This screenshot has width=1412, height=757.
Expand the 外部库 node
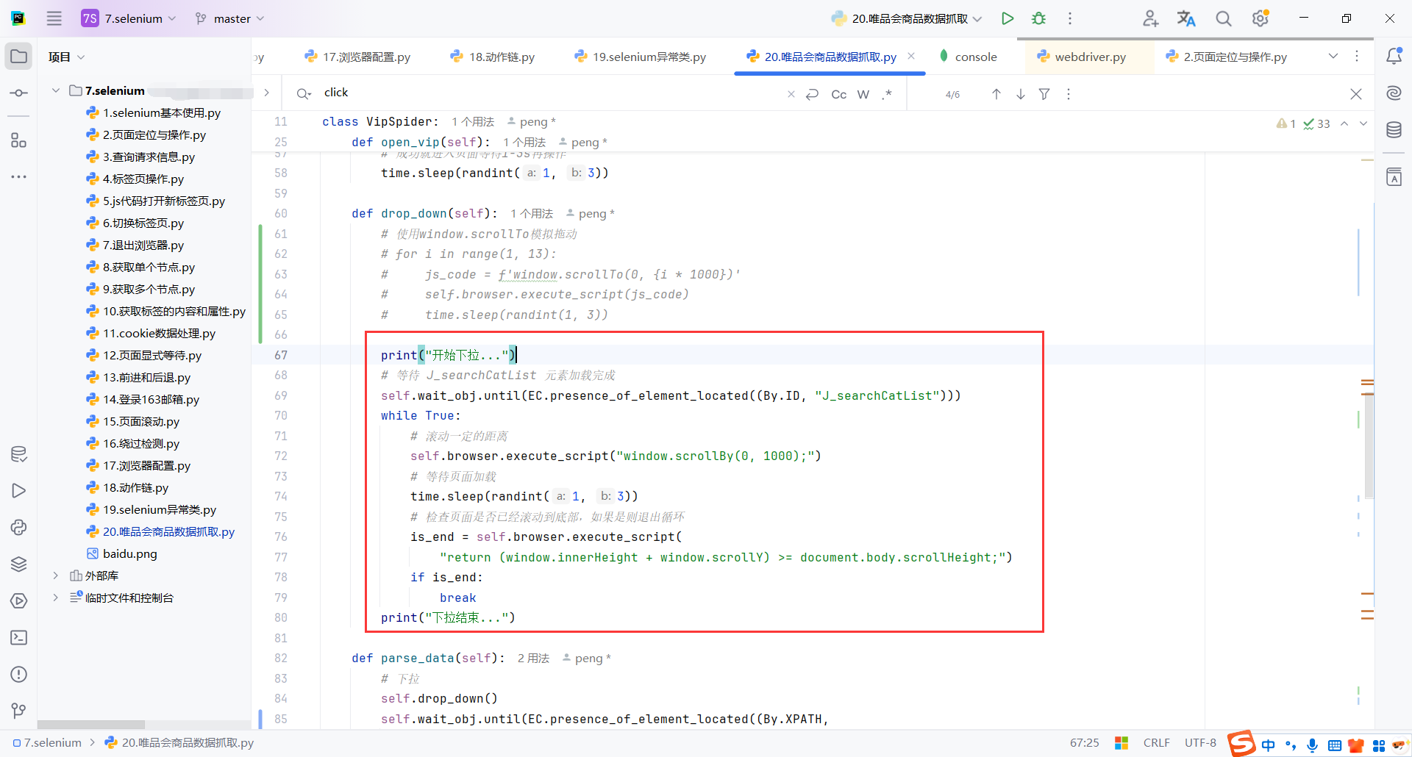pos(56,575)
